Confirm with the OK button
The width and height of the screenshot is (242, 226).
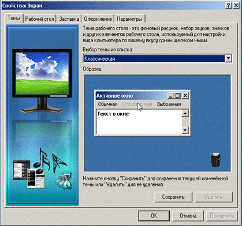[154, 216]
